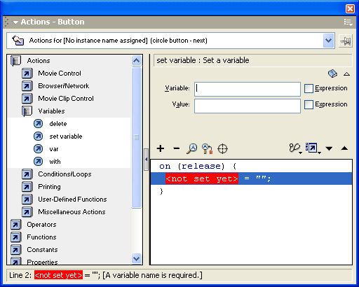Select the delete action in Variables
This screenshot has height=287, width=359.
(58, 124)
